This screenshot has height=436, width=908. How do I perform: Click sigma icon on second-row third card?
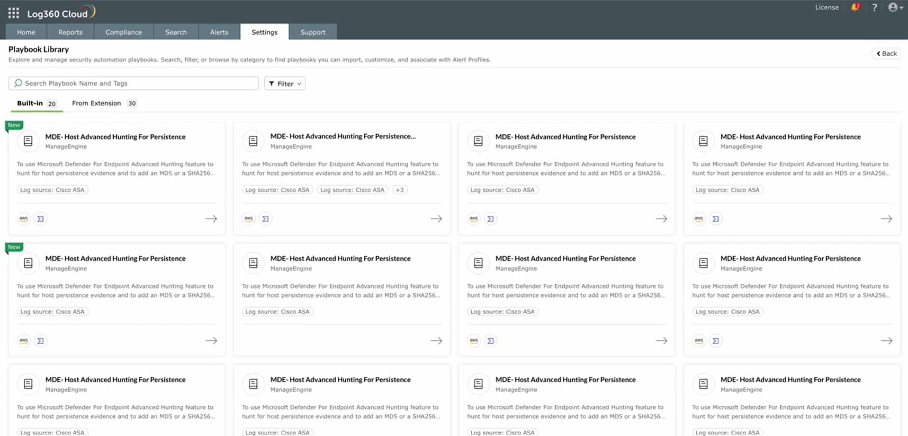[x=491, y=340]
